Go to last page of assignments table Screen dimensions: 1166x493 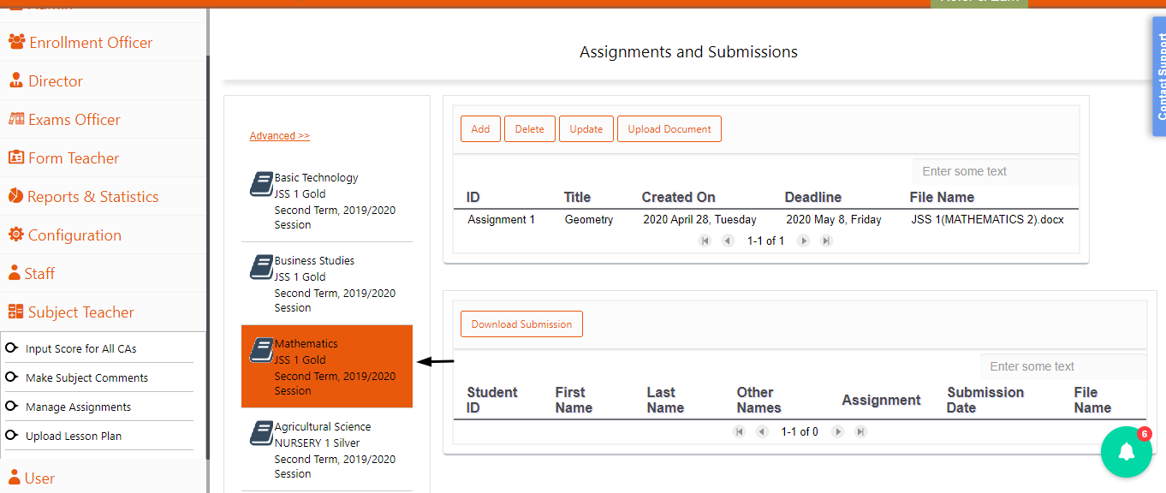826,241
